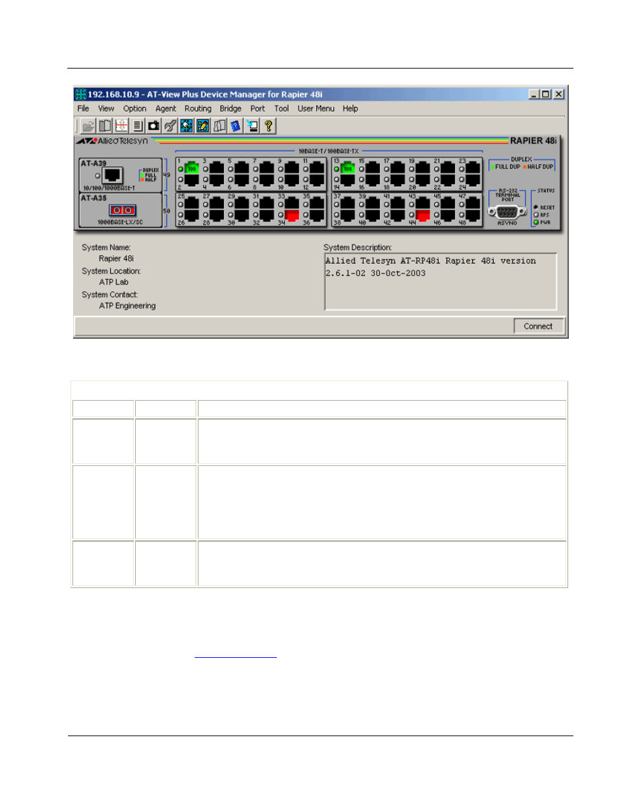Click the open book toolbar icon
The width and height of the screenshot is (623, 806).
104,126
